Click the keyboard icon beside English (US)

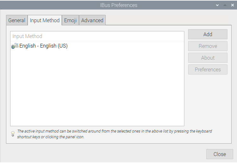tap(15, 46)
